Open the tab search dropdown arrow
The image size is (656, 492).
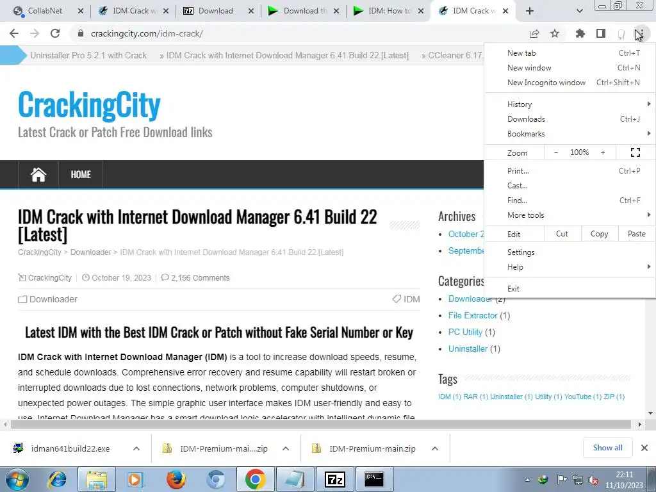(579, 11)
